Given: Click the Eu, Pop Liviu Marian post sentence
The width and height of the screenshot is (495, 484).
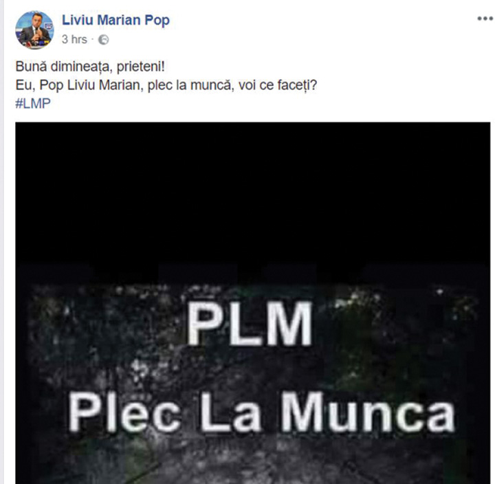Looking at the screenshot, I should pyautogui.click(x=166, y=85).
